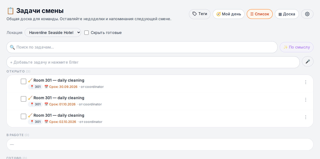Switch to Доска board view
This screenshot has height=159, width=320.
coord(287,14)
